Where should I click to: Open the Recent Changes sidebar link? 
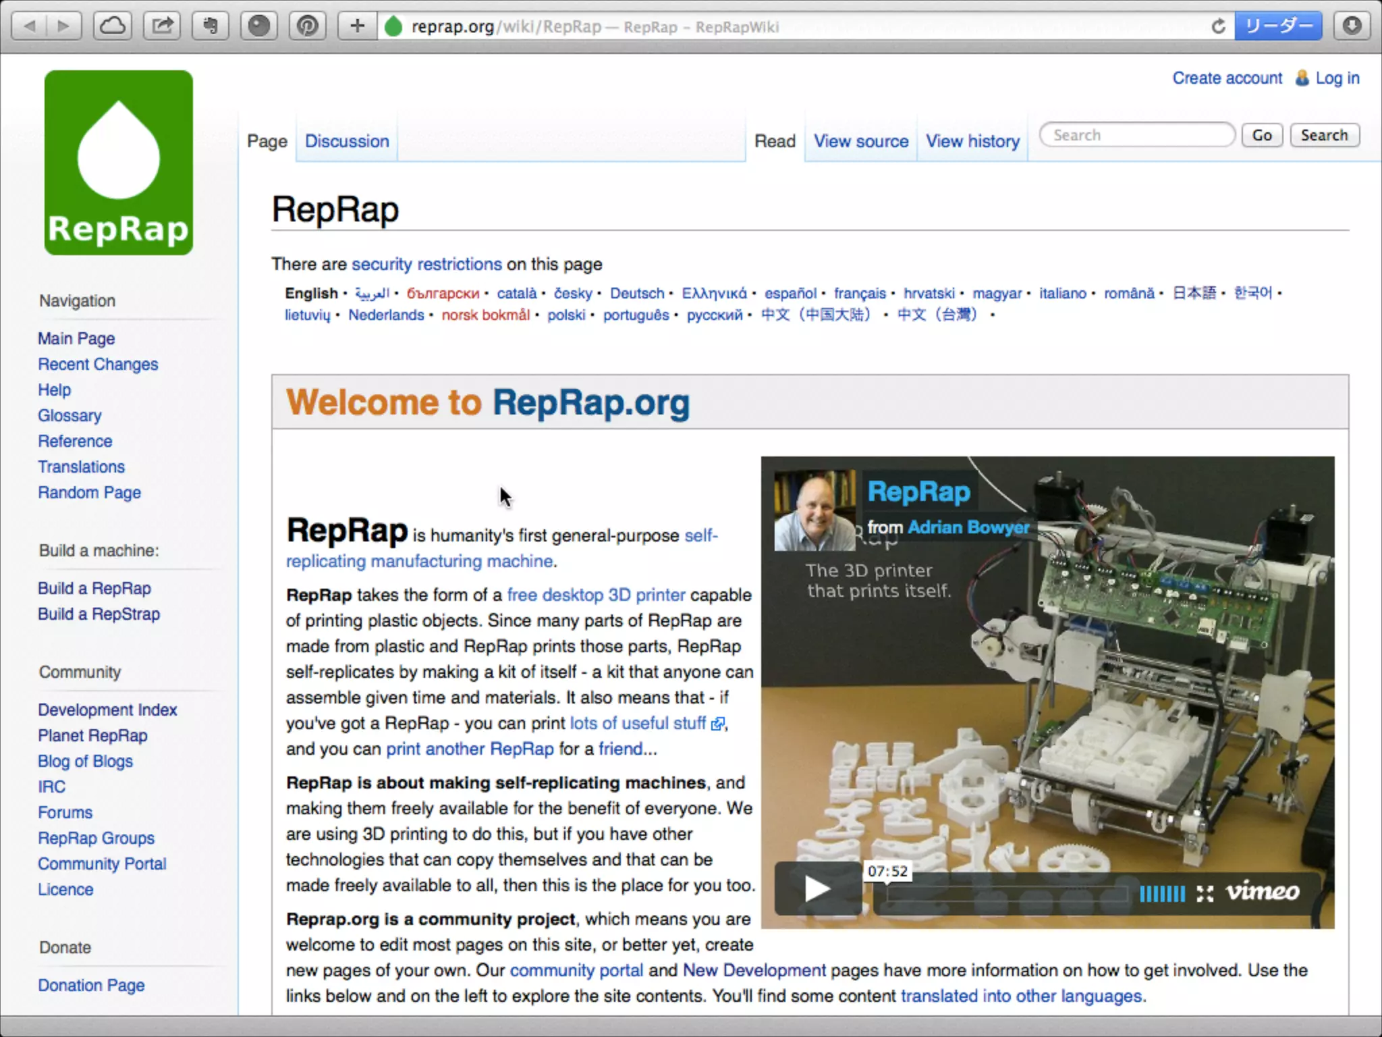coord(98,364)
